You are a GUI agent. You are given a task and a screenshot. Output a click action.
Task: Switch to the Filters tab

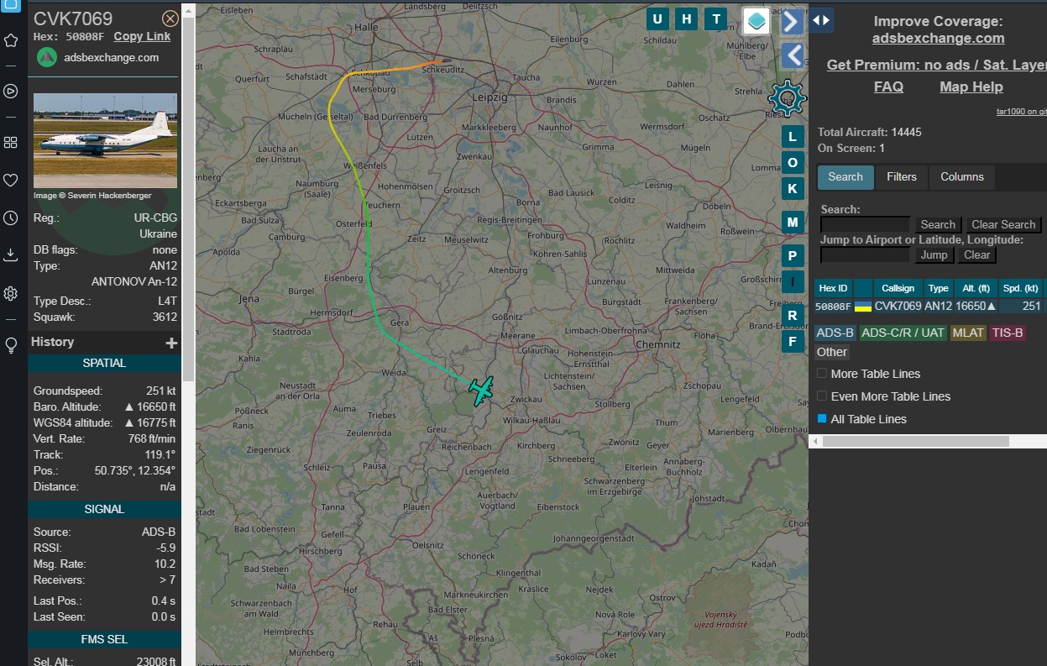[x=902, y=177]
